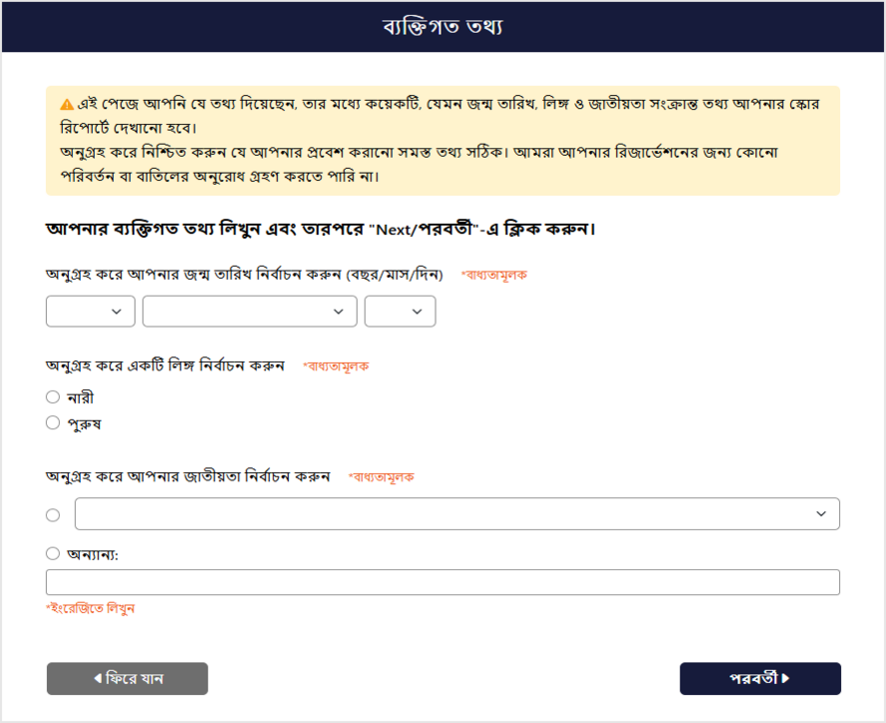
Task: Open the birth month dropdown
Action: click(x=250, y=312)
